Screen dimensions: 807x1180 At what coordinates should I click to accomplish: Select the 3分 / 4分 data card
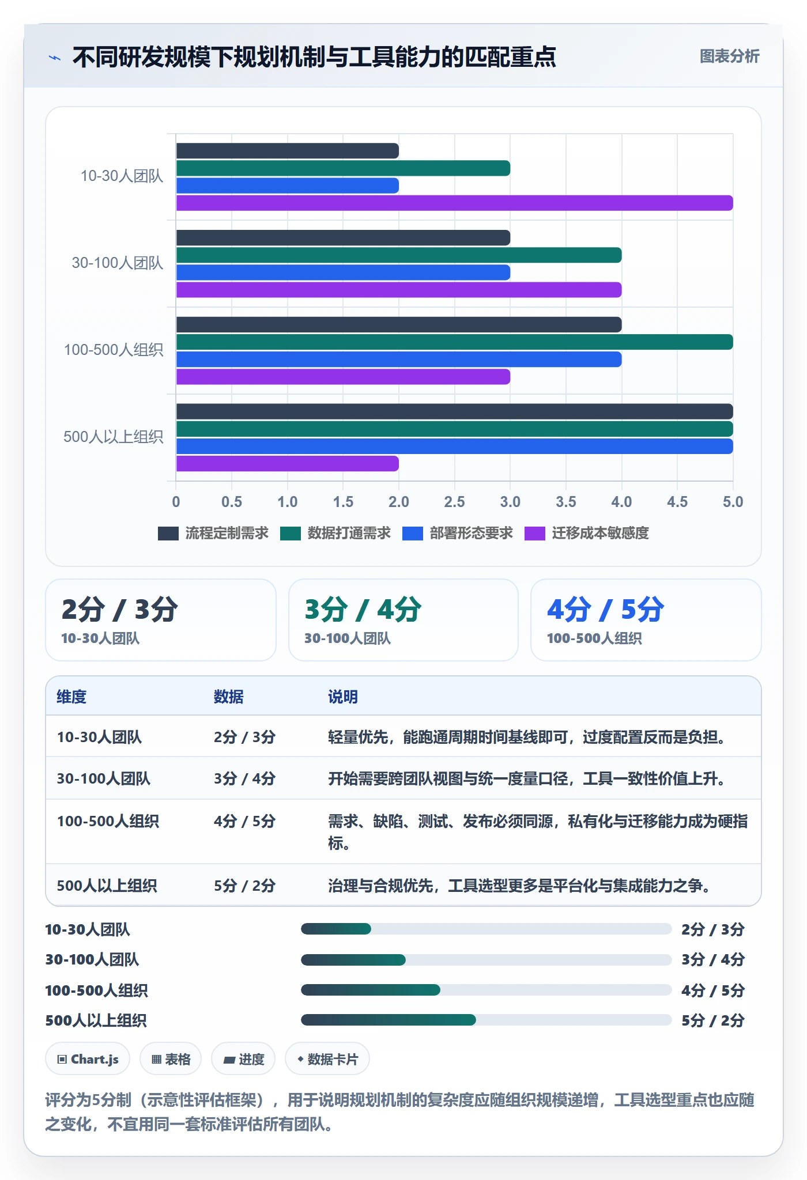pos(403,620)
